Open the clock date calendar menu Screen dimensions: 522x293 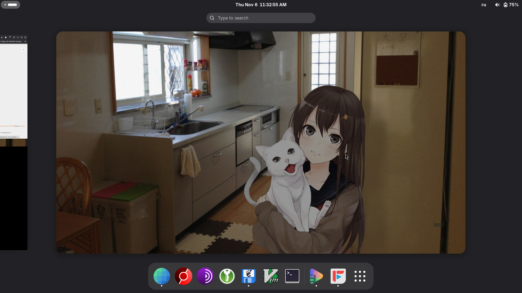(x=261, y=5)
